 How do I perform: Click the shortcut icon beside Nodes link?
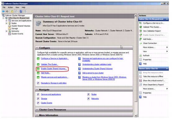click(88, 95)
